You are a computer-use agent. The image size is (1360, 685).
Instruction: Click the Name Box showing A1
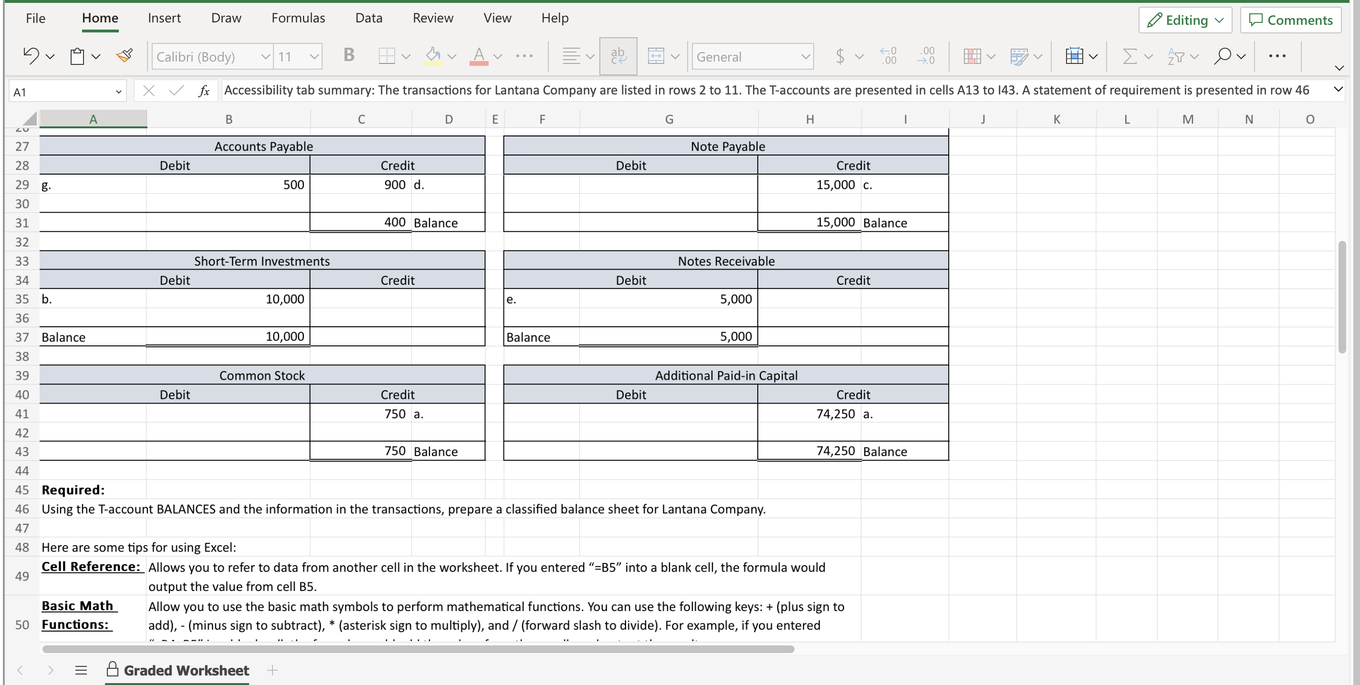63,93
